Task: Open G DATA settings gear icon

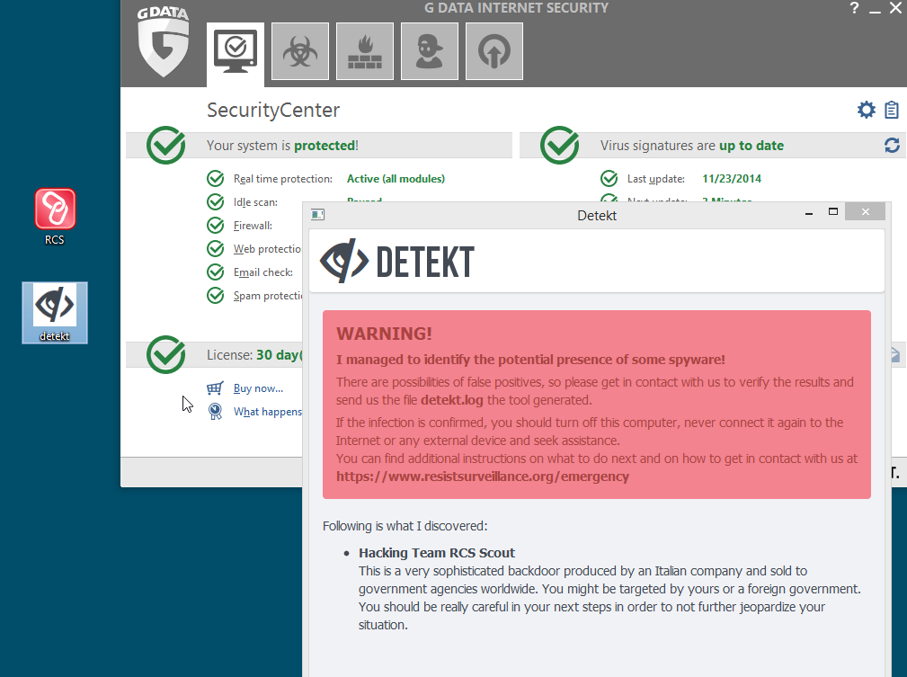Action: point(866,110)
